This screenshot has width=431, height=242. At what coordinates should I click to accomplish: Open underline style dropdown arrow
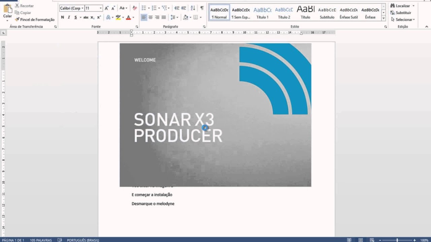click(x=80, y=17)
